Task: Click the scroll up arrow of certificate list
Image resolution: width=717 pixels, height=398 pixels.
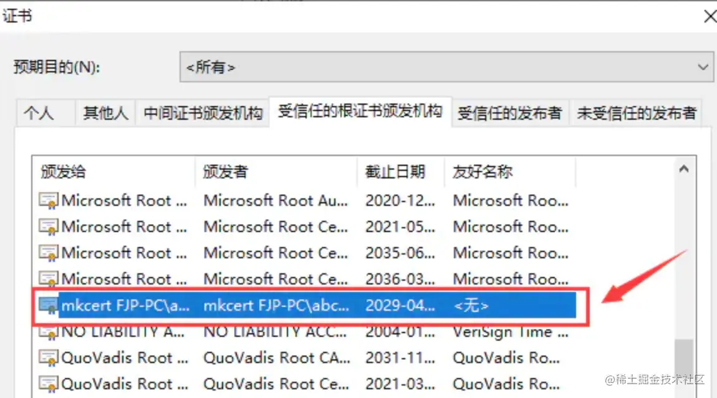Action: tap(684, 169)
